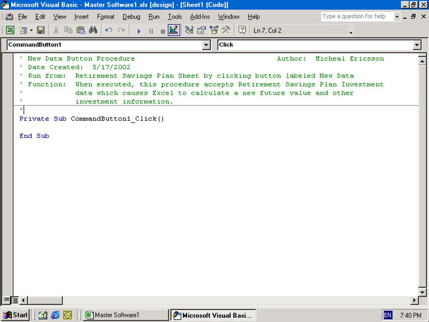Click the View Microsoft Excel toolbar icon
The height and width of the screenshot is (322, 429).
pyautogui.click(x=10, y=30)
